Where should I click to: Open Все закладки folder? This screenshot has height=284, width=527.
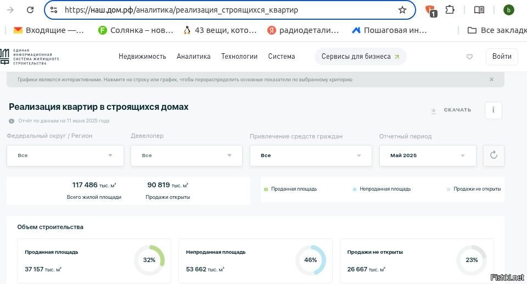tap(497, 30)
